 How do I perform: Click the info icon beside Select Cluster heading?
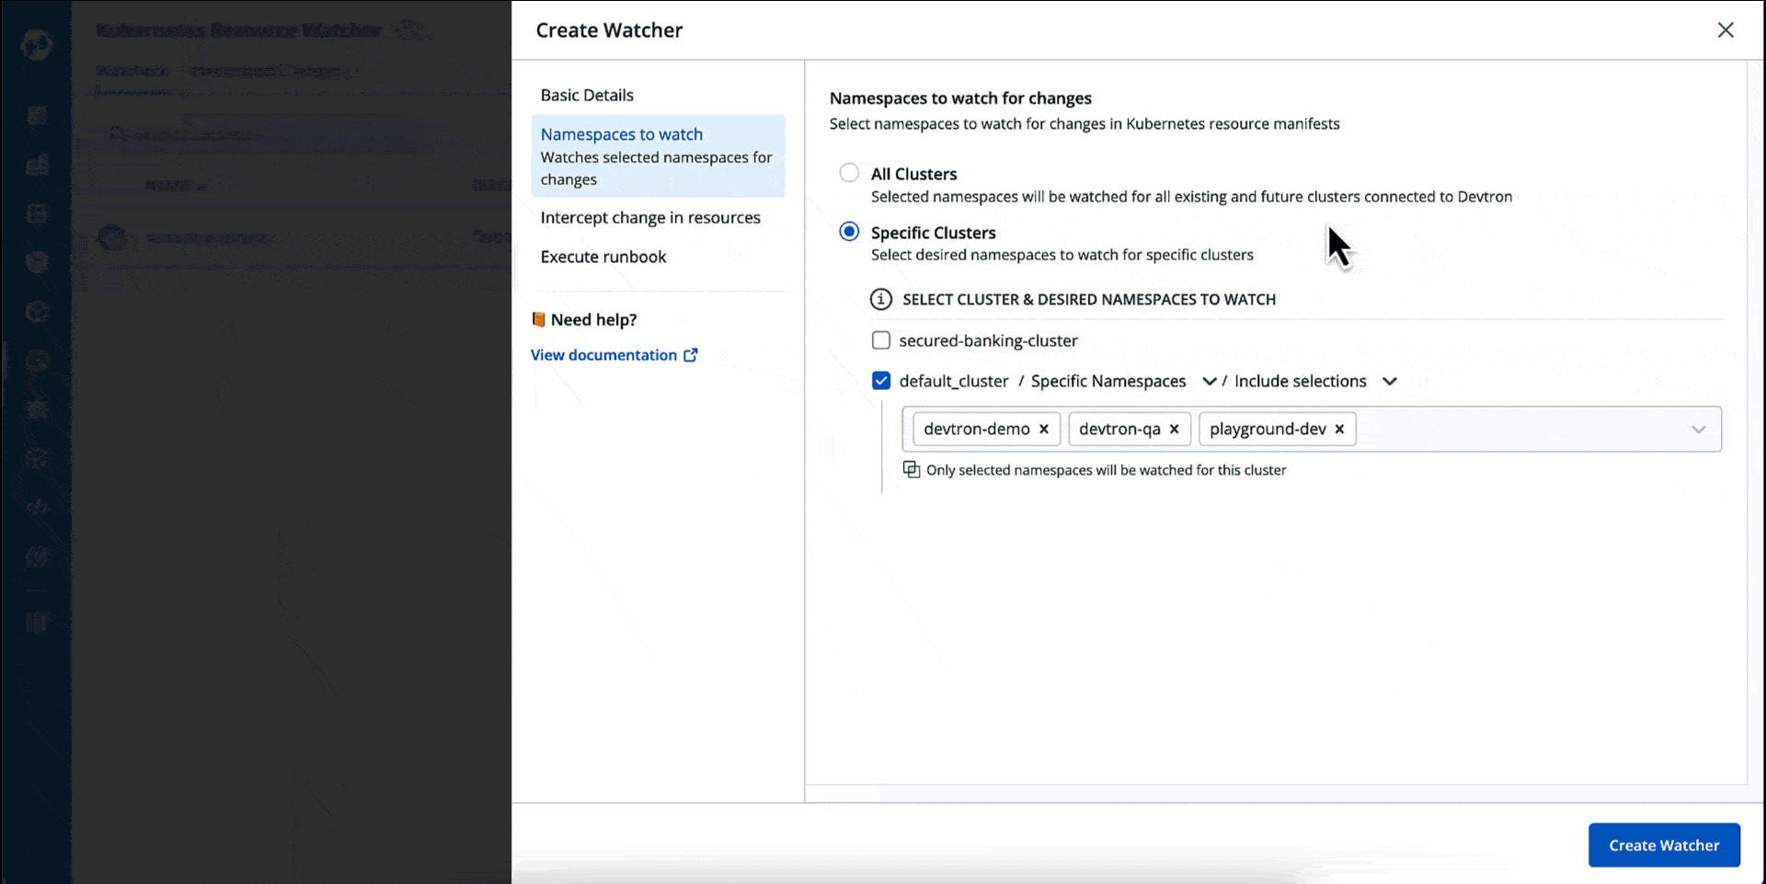tap(881, 300)
